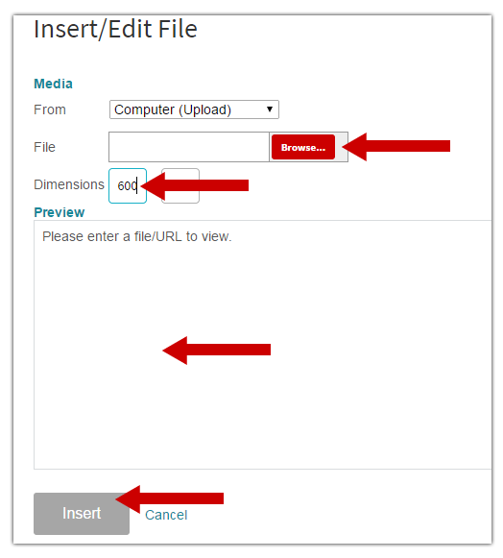This screenshot has width=503, height=558.
Task: Click the Media section heading
Action: 53,84
